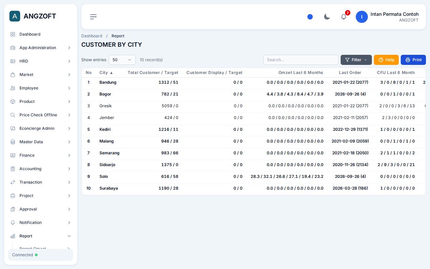Click the Notification sidebar bell icon
430x269 pixels.
[x=13, y=223]
